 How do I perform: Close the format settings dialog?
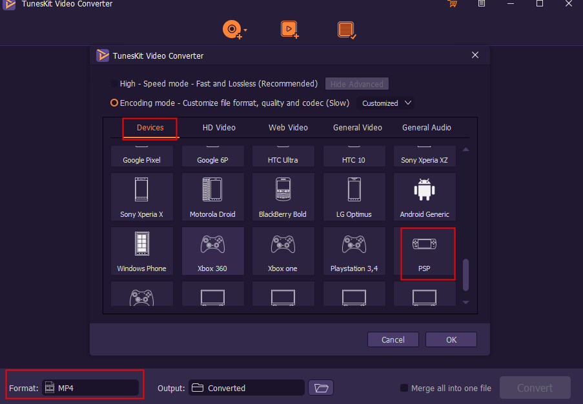coord(475,56)
